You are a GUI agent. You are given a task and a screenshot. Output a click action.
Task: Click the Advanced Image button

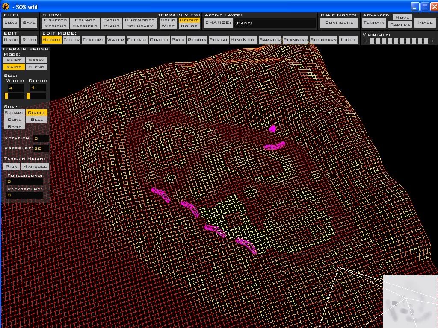425,23
